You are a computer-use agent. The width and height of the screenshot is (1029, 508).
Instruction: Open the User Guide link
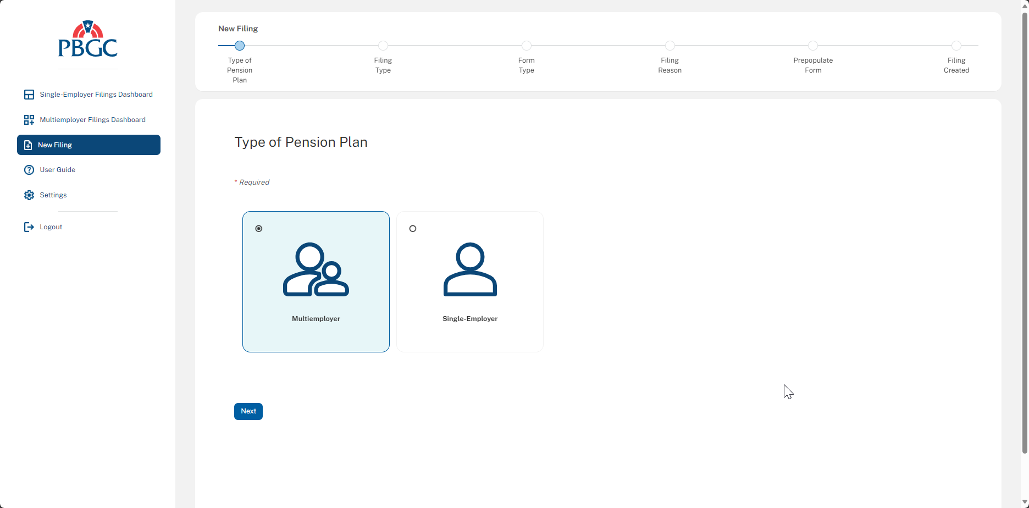(58, 170)
